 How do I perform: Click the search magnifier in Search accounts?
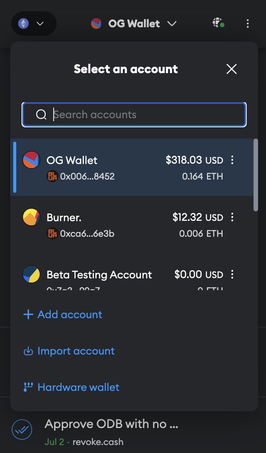(x=42, y=114)
